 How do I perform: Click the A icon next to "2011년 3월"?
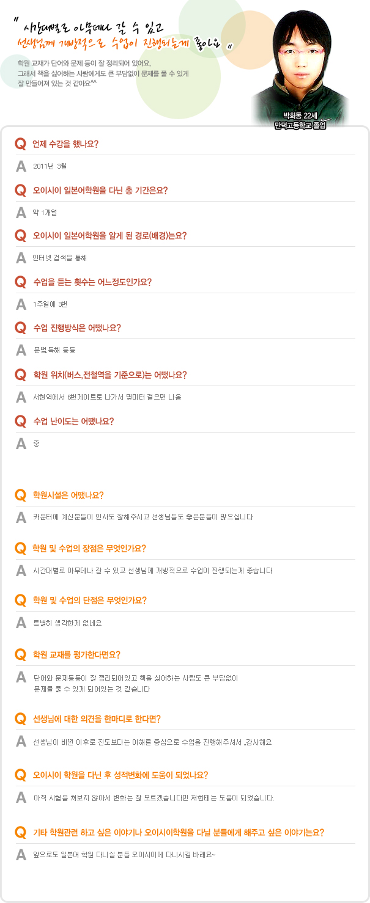point(21,166)
